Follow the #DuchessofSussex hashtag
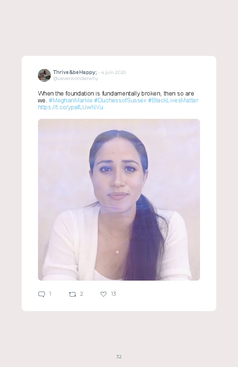 (120, 101)
